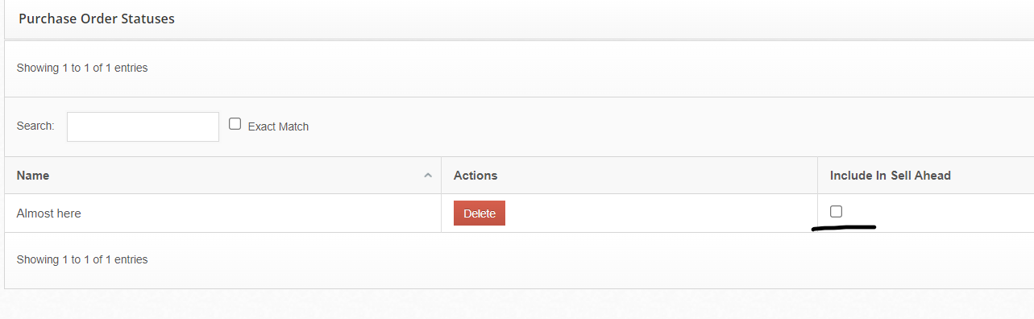Tick Include In Sell Ahead for Almost here
1034x319 pixels.
point(836,211)
